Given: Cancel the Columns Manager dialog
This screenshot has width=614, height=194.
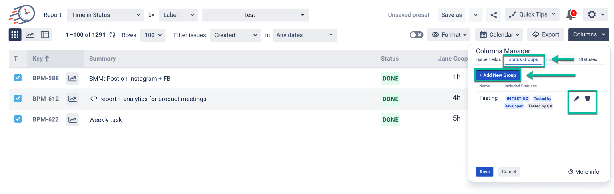Looking at the screenshot, I should click(509, 172).
